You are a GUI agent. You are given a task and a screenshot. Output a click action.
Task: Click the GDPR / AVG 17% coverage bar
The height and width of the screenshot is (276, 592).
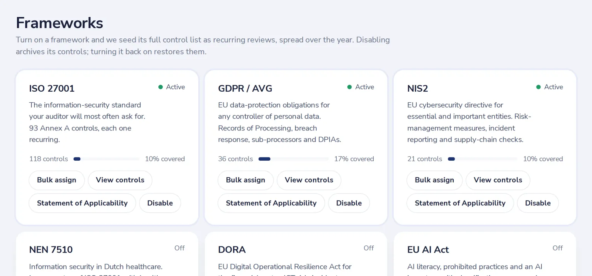click(293, 159)
